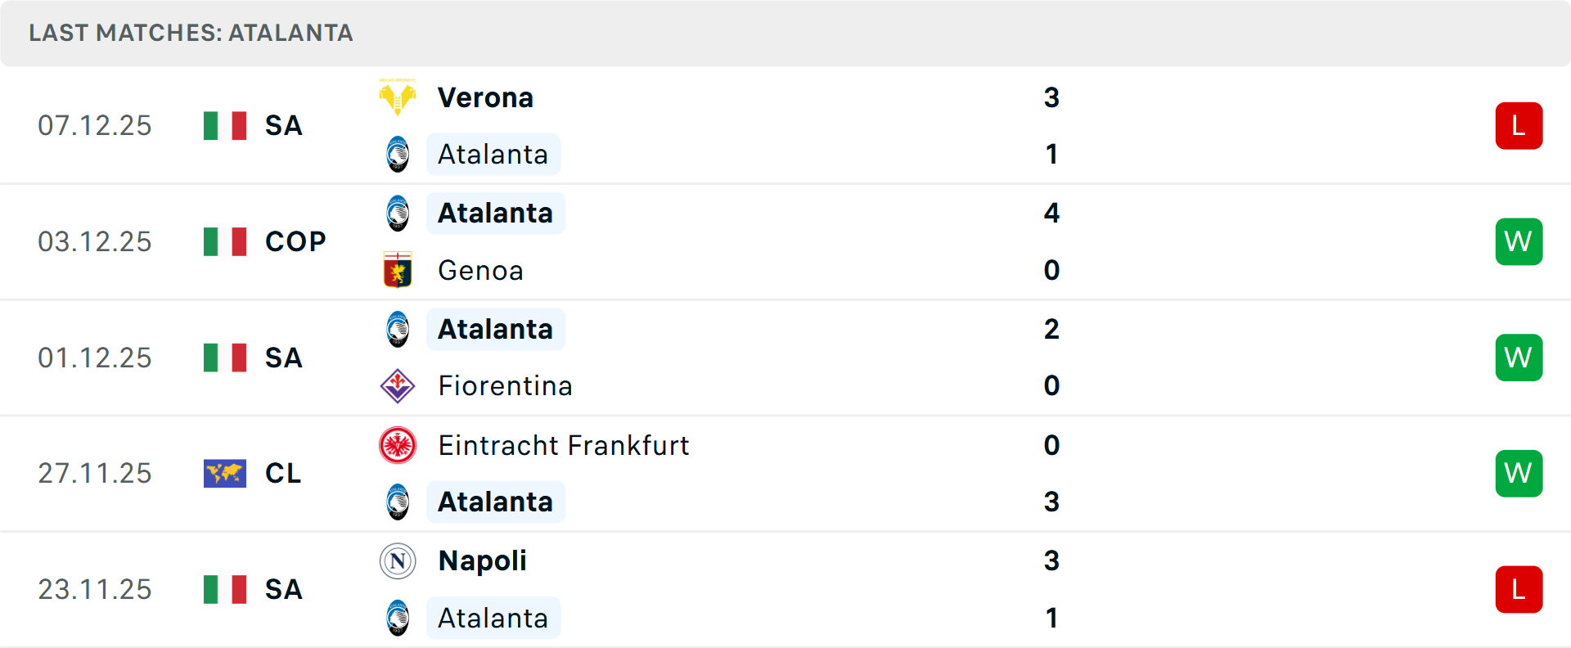1571x648 pixels.
Task: Click the Napoli club crest icon
Action: tap(398, 561)
